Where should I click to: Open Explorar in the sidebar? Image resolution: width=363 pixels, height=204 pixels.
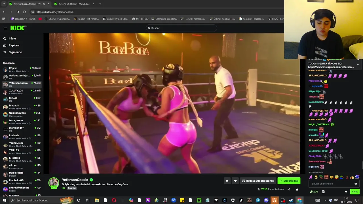(14, 45)
